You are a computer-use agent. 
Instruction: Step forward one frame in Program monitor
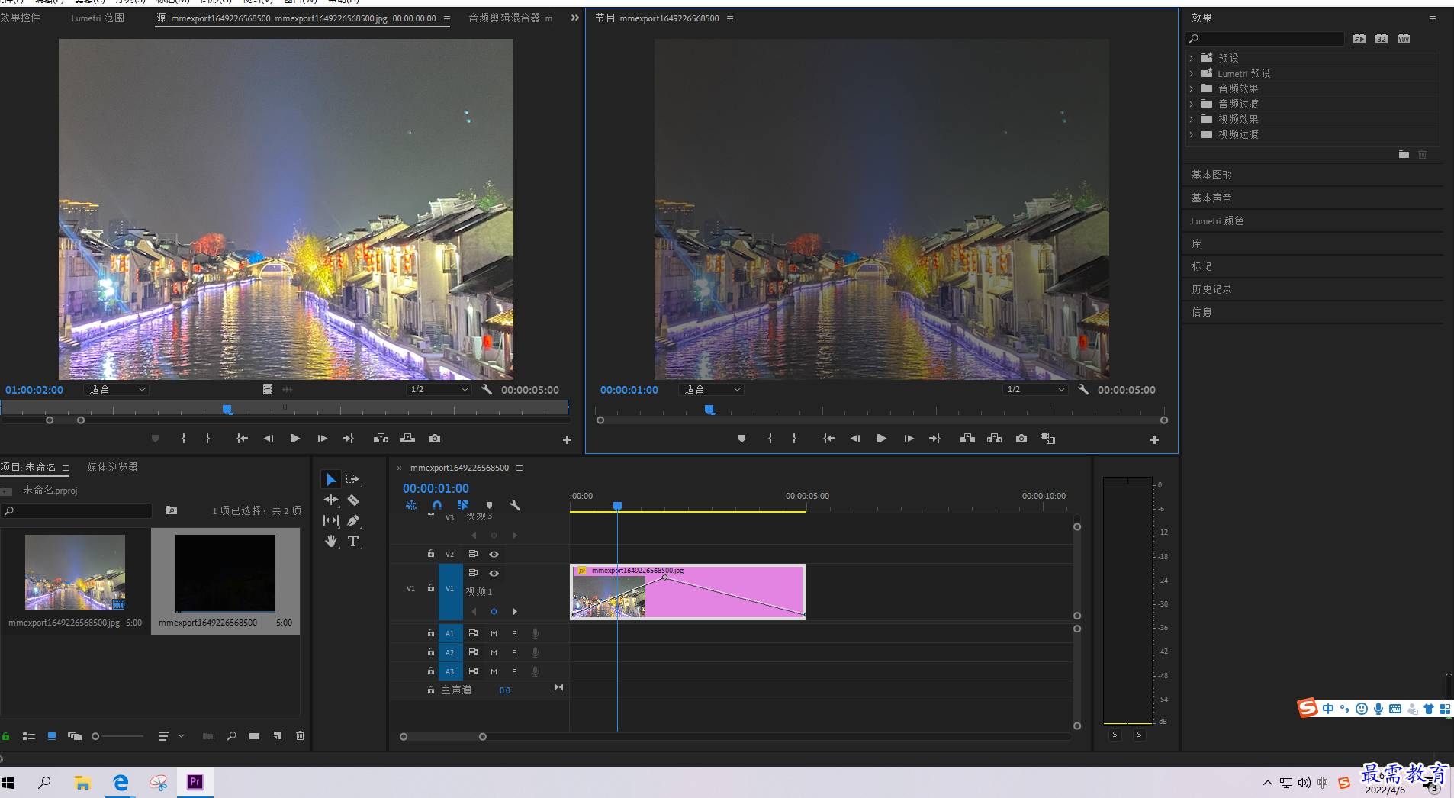pos(909,439)
